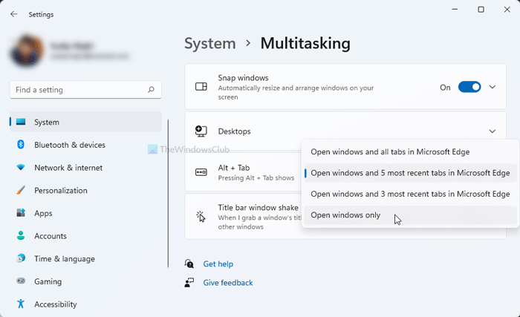Open Accounts settings page
Viewport: 520px width, 317px height.
click(50, 236)
